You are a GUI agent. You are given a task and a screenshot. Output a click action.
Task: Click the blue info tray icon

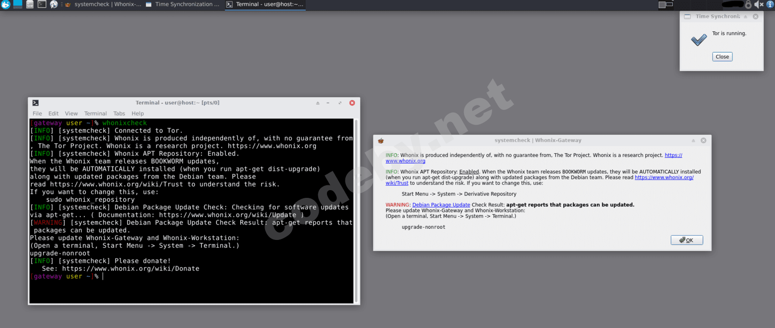pyautogui.click(x=770, y=4)
